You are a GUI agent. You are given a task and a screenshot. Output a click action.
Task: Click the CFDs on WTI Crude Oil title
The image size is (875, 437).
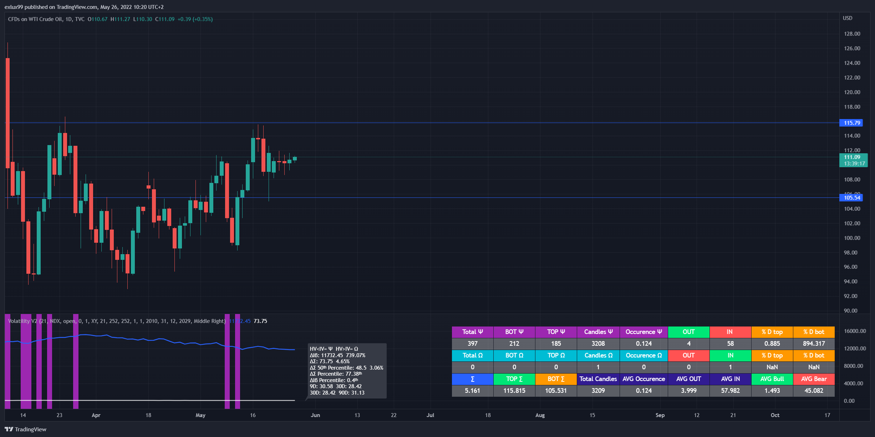tap(35, 19)
